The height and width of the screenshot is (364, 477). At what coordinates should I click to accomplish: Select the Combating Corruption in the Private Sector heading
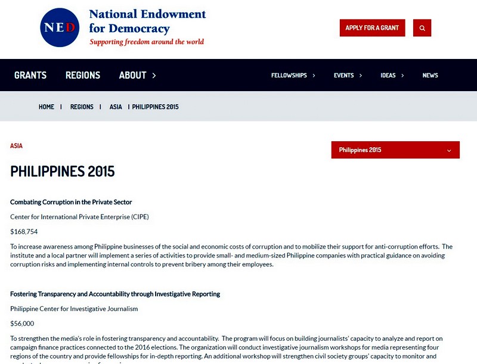tap(71, 202)
